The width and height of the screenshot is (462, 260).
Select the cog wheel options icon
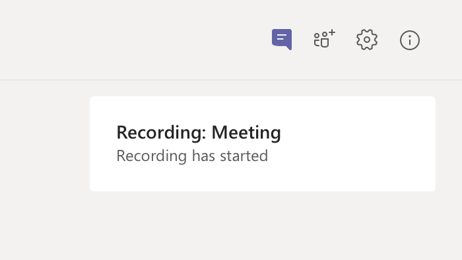coord(367,40)
